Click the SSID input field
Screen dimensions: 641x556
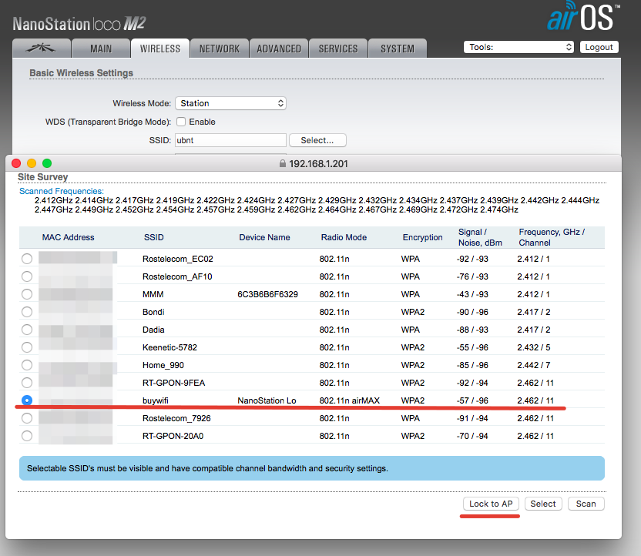pyautogui.click(x=230, y=140)
